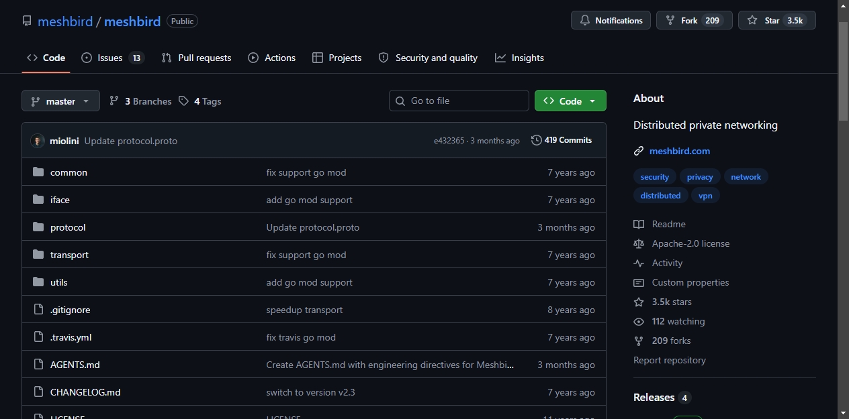
Task: Open Security and quality tab
Action: pyautogui.click(x=428, y=58)
